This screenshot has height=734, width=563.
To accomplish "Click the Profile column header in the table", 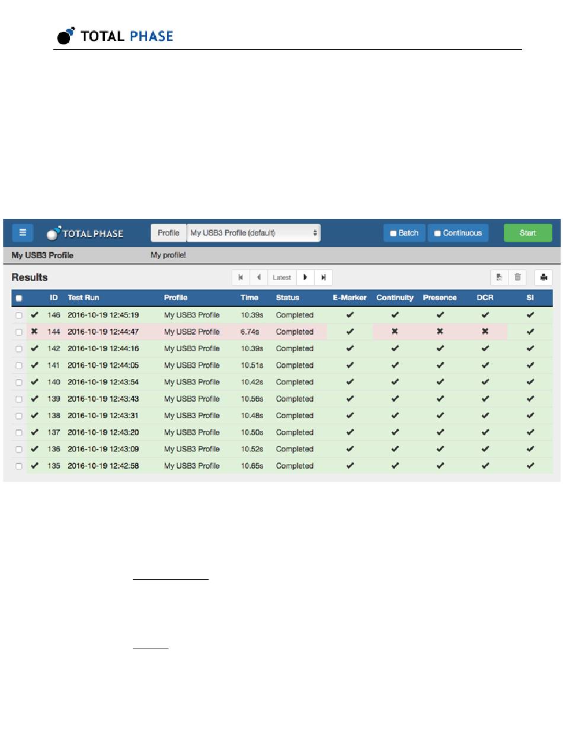I will click(x=176, y=297).
